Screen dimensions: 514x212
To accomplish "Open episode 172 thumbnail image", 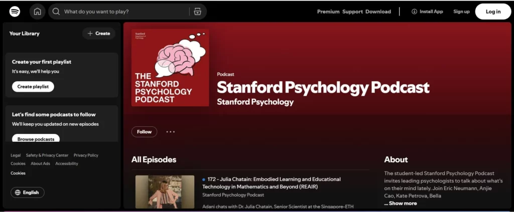I will (x=165, y=192).
